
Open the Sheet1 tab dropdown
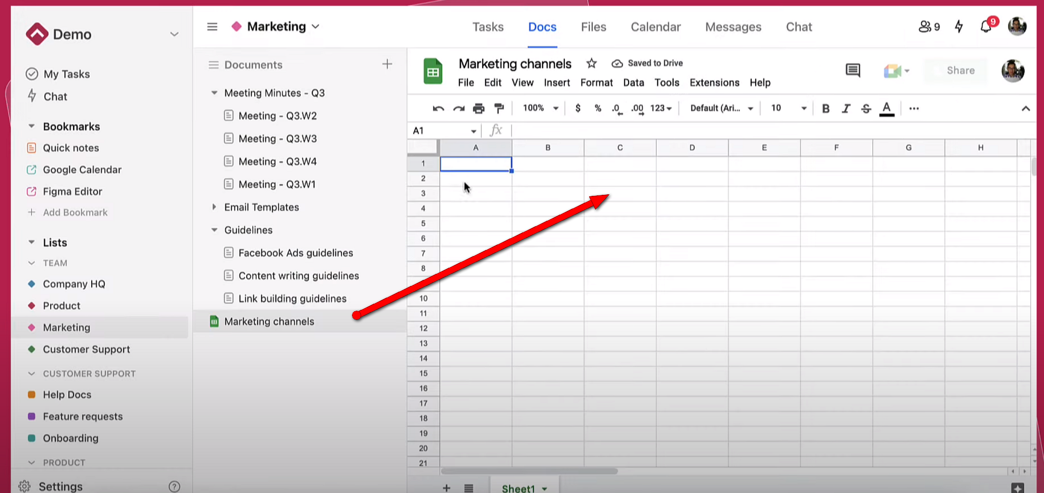coord(545,489)
